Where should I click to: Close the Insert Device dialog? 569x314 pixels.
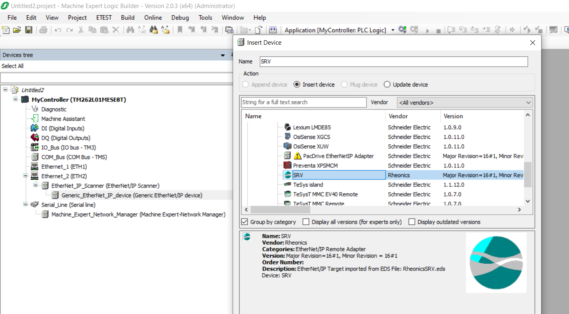coord(532,43)
